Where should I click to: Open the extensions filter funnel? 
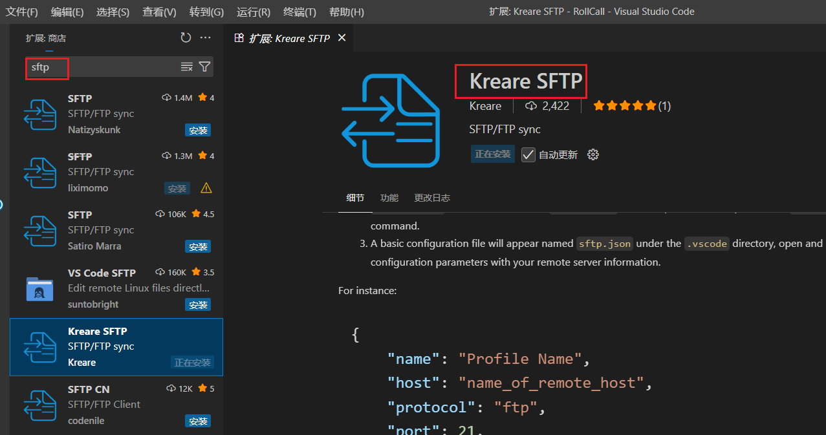click(204, 67)
